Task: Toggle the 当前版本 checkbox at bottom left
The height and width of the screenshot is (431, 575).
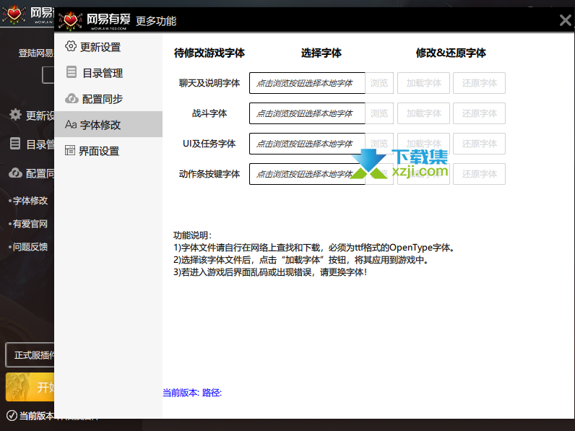Action: click(x=12, y=416)
